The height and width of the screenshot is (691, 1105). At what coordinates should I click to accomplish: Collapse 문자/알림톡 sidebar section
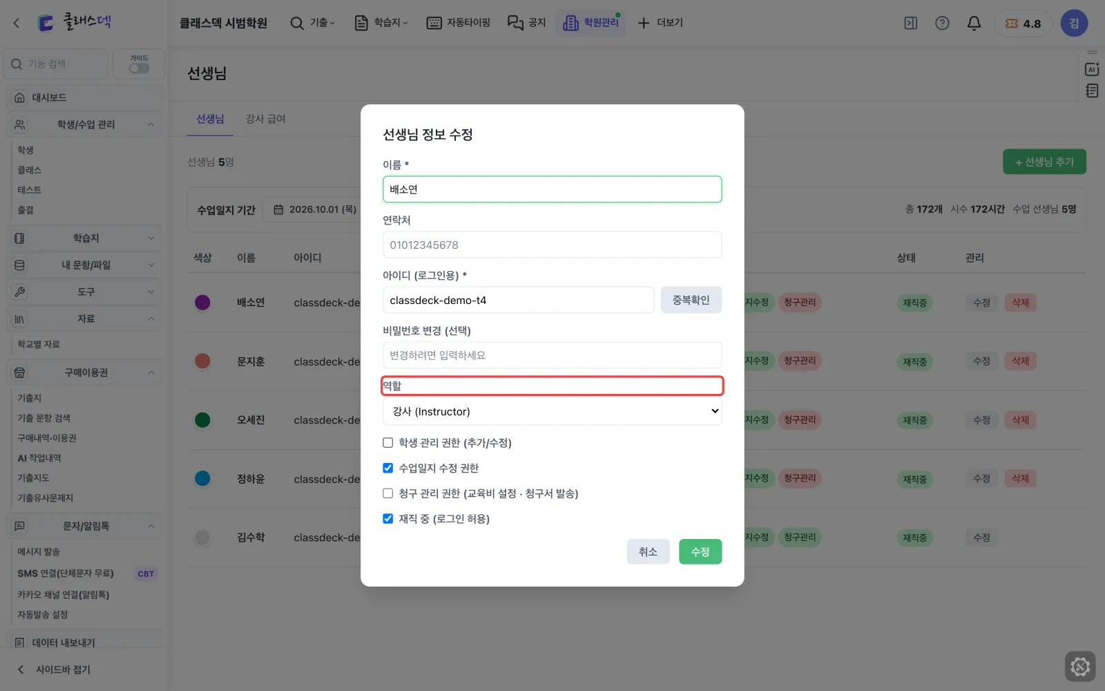84,526
